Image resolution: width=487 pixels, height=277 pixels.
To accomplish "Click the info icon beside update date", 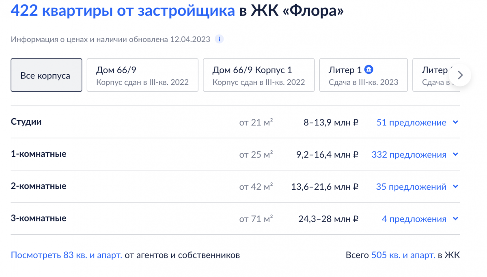I will point(220,39).
